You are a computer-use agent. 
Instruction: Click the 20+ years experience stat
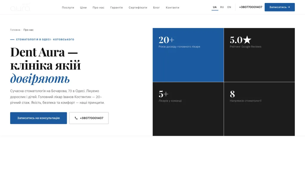(x=166, y=40)
